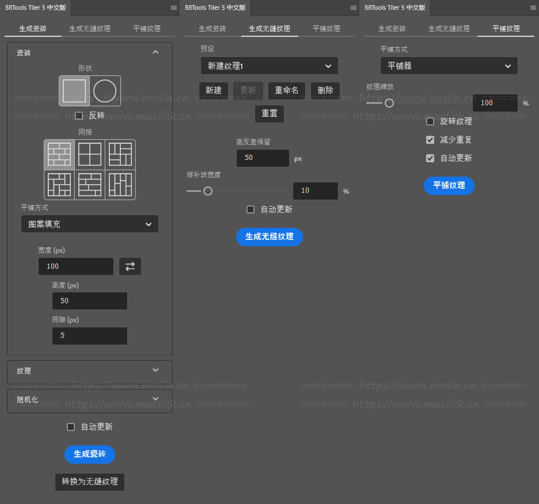
Task: Toggle the 反转 checkbox
Action: tap(79, 116)
